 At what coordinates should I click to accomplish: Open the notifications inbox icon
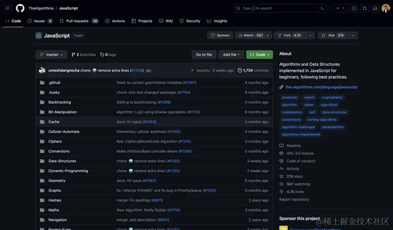coord(375,8)
